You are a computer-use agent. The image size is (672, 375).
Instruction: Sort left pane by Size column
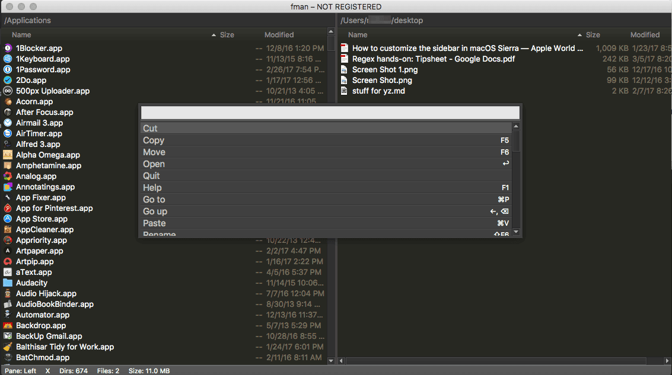(227, 35)
